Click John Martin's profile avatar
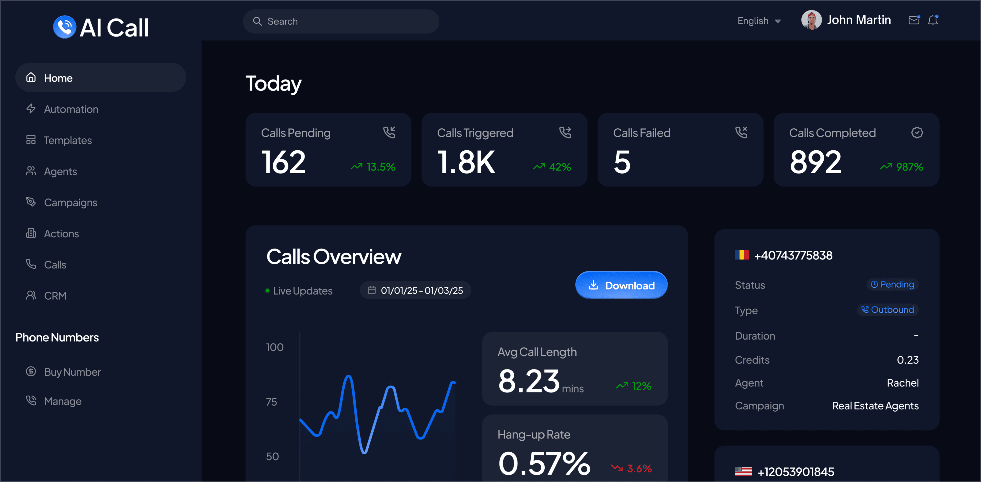 coord(811,20)
